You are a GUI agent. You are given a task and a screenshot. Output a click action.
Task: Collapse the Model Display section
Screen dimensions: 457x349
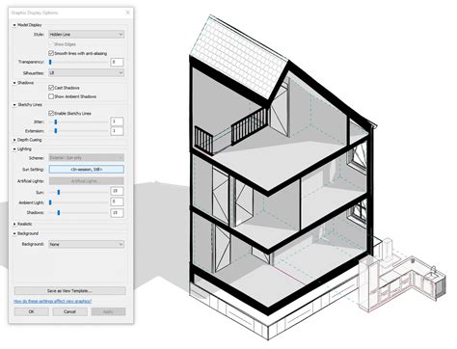pos(14,25)
